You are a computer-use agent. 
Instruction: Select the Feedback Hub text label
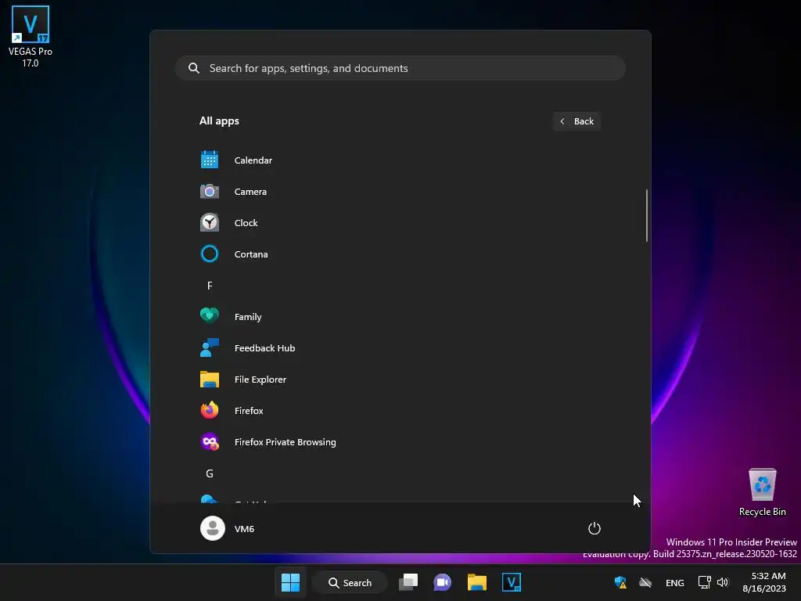click(264, 348)
